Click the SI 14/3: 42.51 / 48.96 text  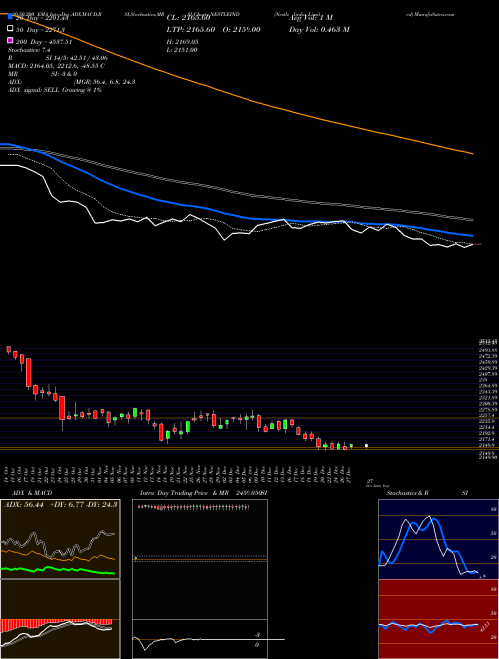(x=77, y=58)
